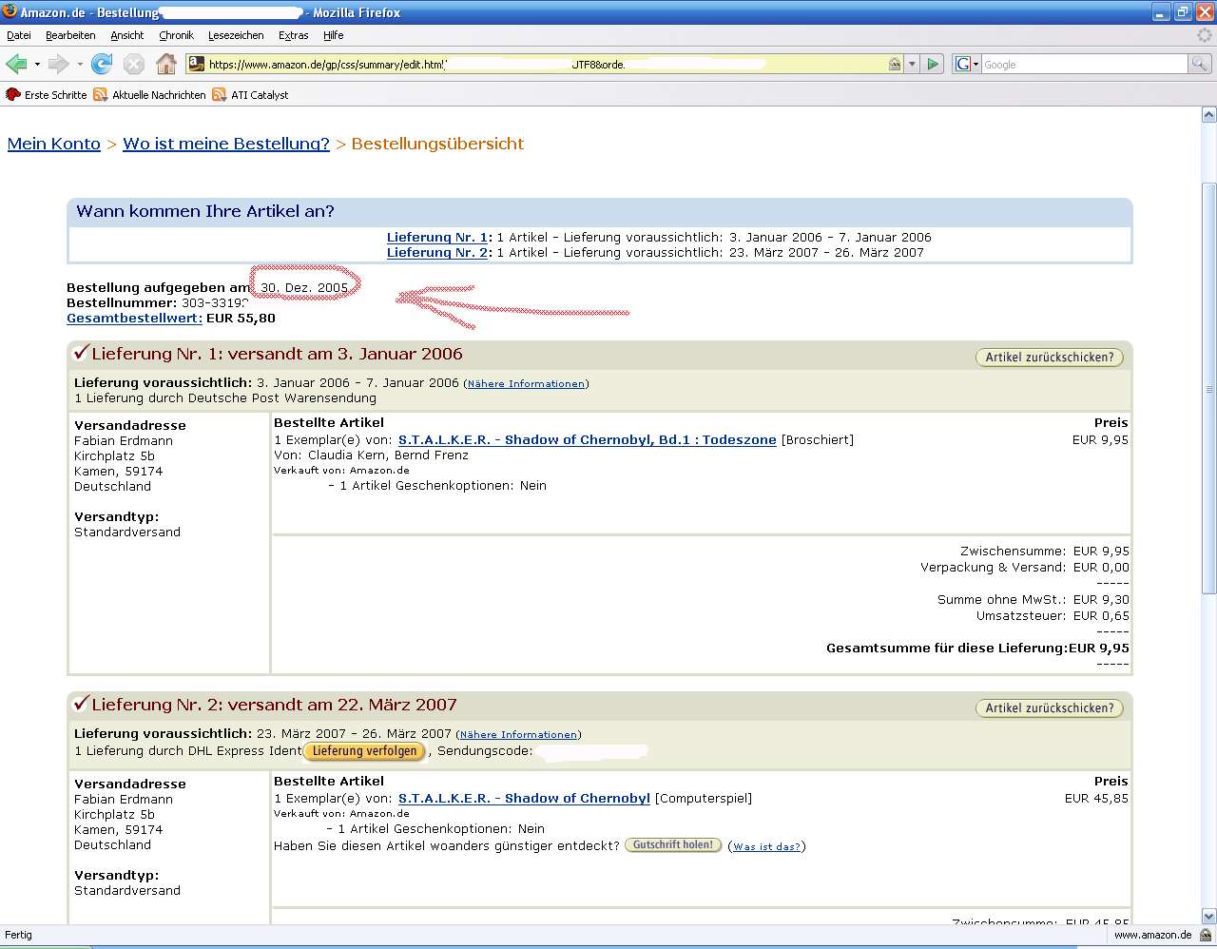Click the Stop loading icon
Image resolution: width=1217 pixels, height=949 pixels.
point(134,64)
